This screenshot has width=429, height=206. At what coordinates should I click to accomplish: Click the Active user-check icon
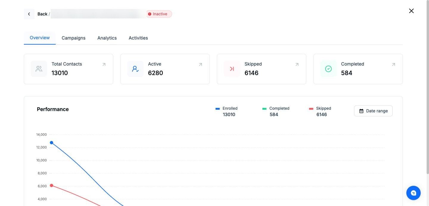[x=135, y=69]
